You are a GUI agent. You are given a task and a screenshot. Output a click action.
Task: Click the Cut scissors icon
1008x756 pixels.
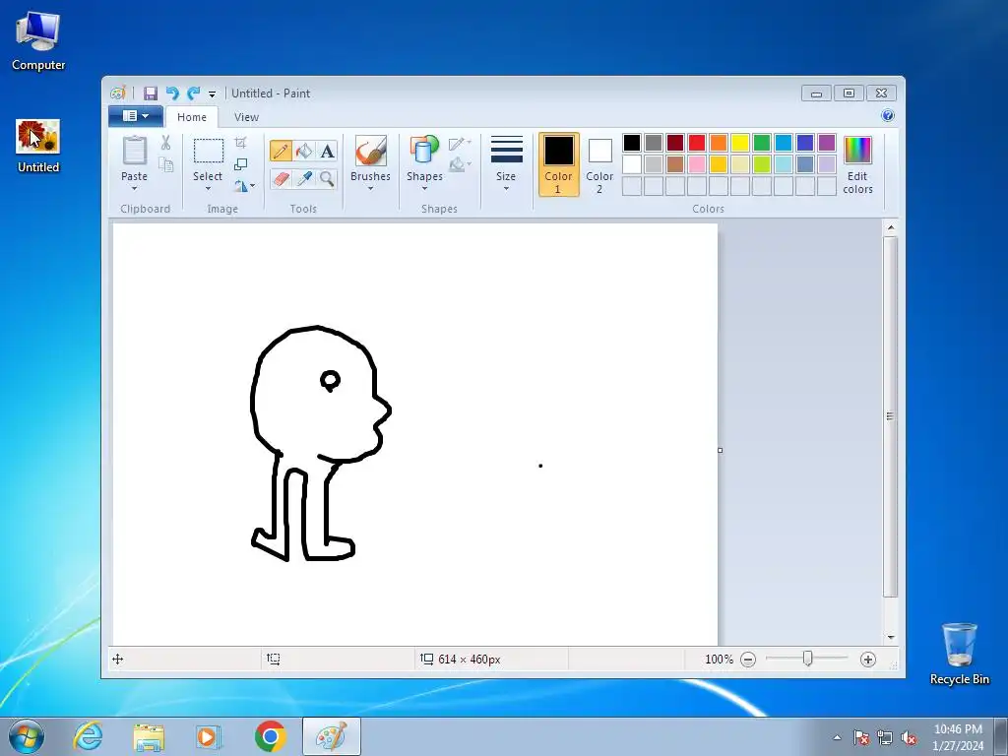tap(165, 143)
